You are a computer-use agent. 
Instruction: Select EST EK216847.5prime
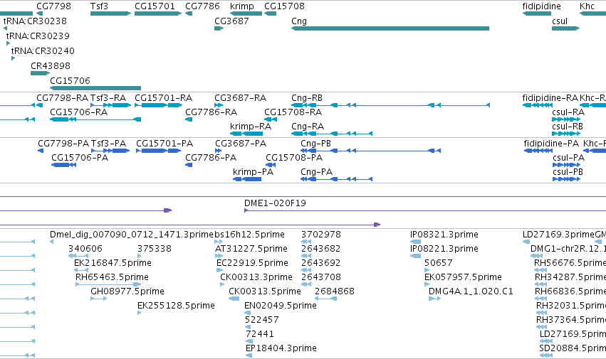[81, 270]
